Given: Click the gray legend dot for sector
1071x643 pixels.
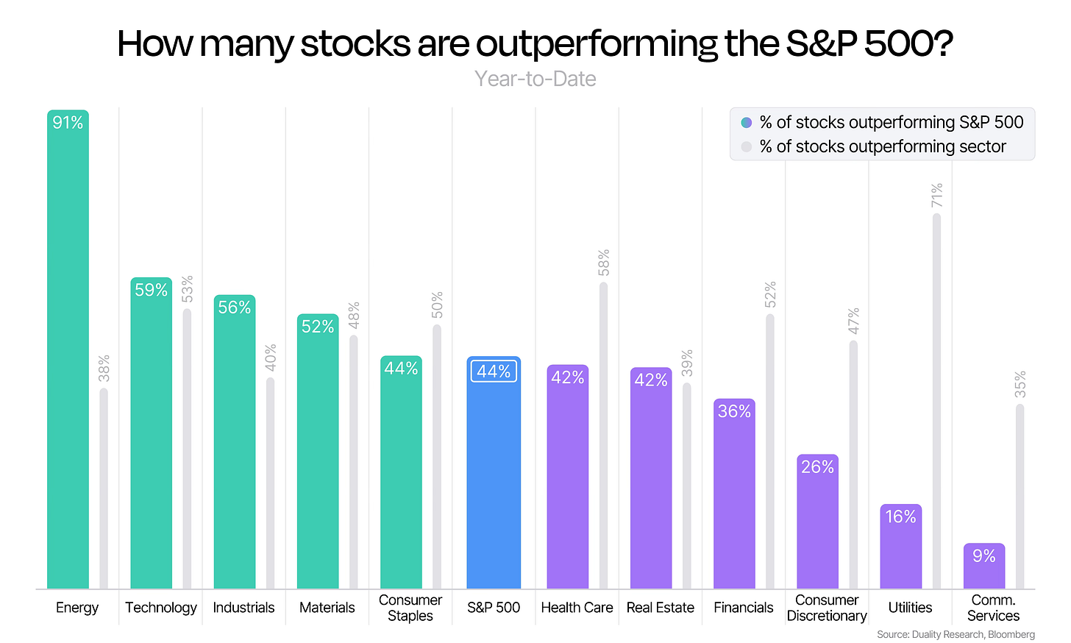Looking at the screenshot, I should tap(746, 146).
